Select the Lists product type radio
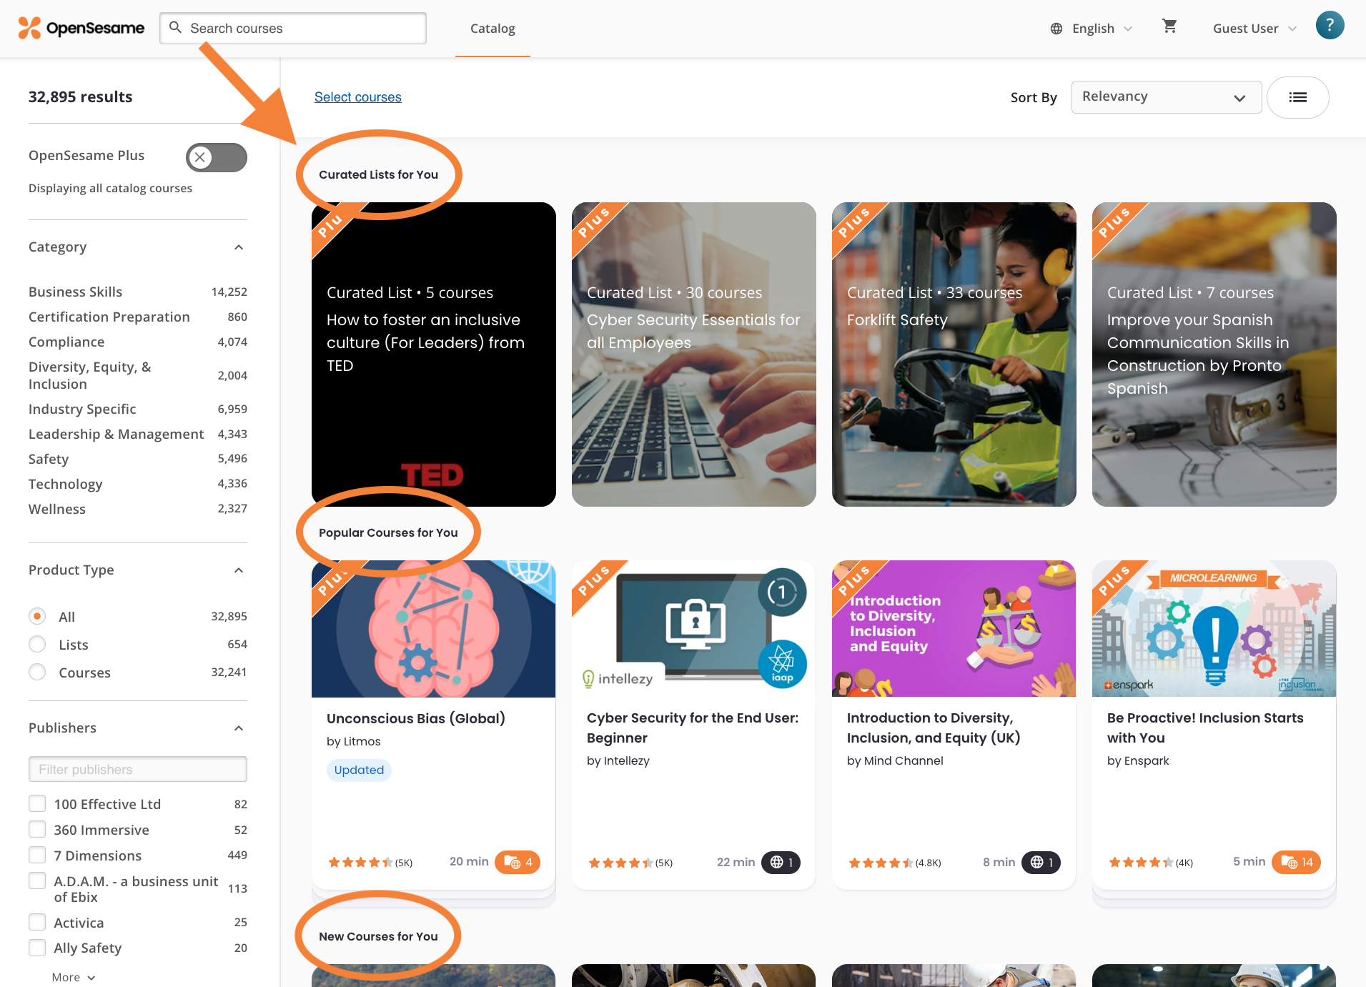 (37, 645)
